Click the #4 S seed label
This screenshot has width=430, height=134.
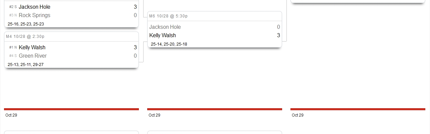coord(13,56)
